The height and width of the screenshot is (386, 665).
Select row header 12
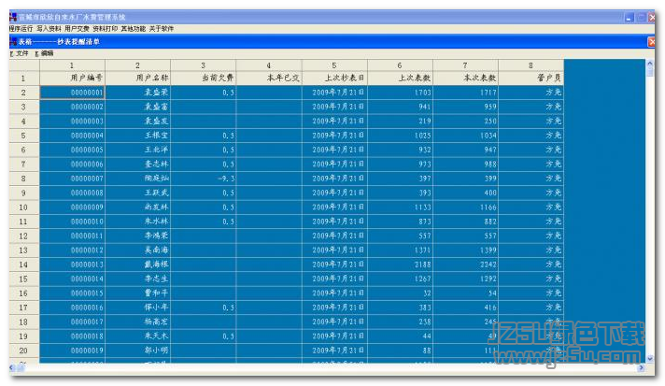pyautogui.click(x=24, y=236)
